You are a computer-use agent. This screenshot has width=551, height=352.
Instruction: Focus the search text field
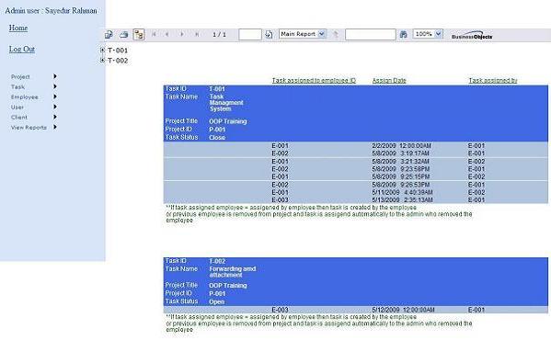click(371, 34)
